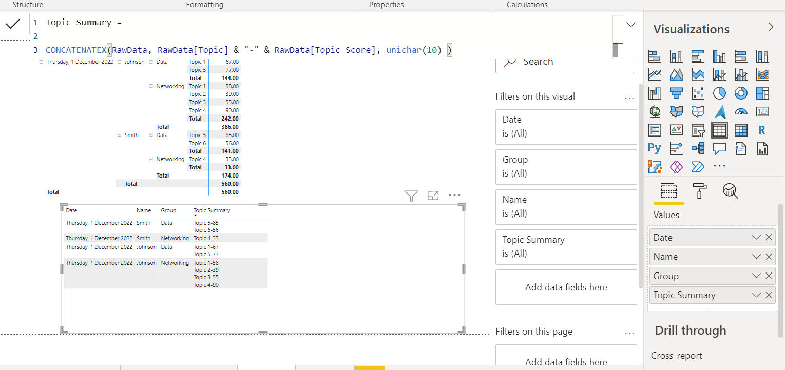The height and width of the screenshot is (370, 785).
Task: Select Filled map visual
Action: (676, 111)
